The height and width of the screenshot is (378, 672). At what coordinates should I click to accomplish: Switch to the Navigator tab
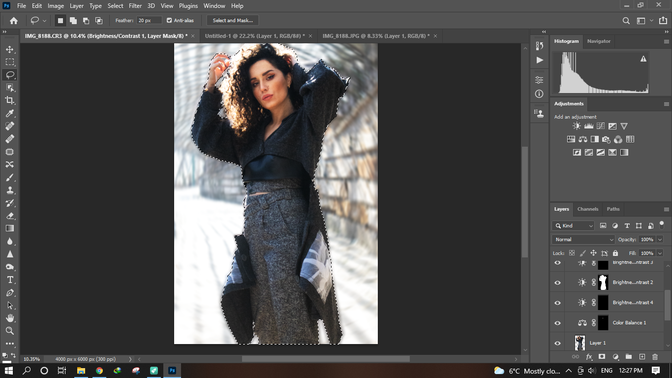click(x=599, y=41)
